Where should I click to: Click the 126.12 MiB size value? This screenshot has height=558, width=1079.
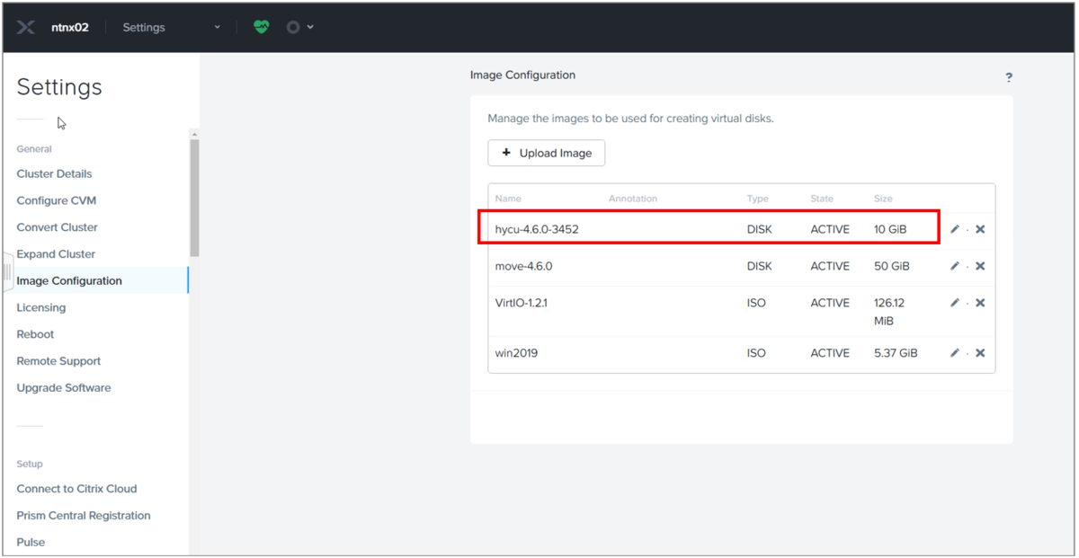point(890,312)
